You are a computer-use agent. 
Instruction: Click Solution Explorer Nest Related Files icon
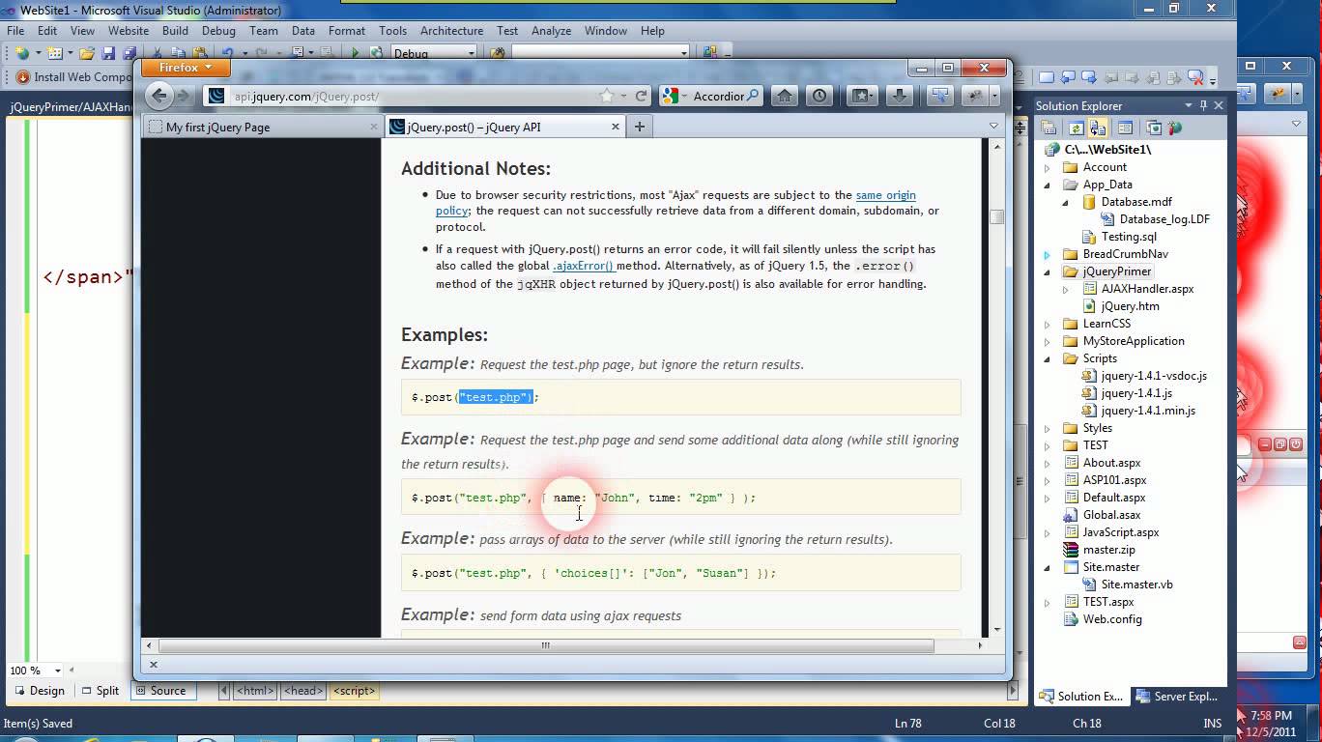click(x=1098, y=128)
